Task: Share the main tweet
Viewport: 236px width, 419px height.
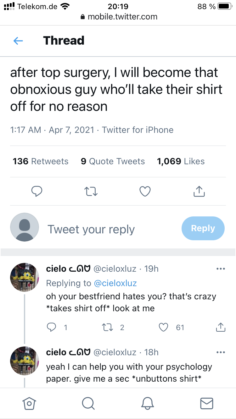Action: click(199, 191)
